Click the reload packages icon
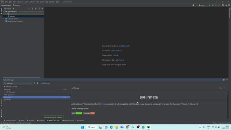 [x=35, y=83]
